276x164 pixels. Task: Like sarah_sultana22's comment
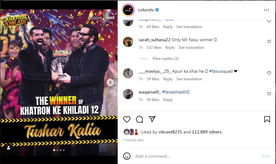(269, 42)
